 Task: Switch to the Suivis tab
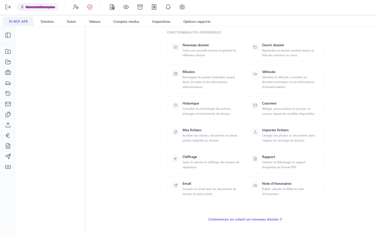(71, 21)
